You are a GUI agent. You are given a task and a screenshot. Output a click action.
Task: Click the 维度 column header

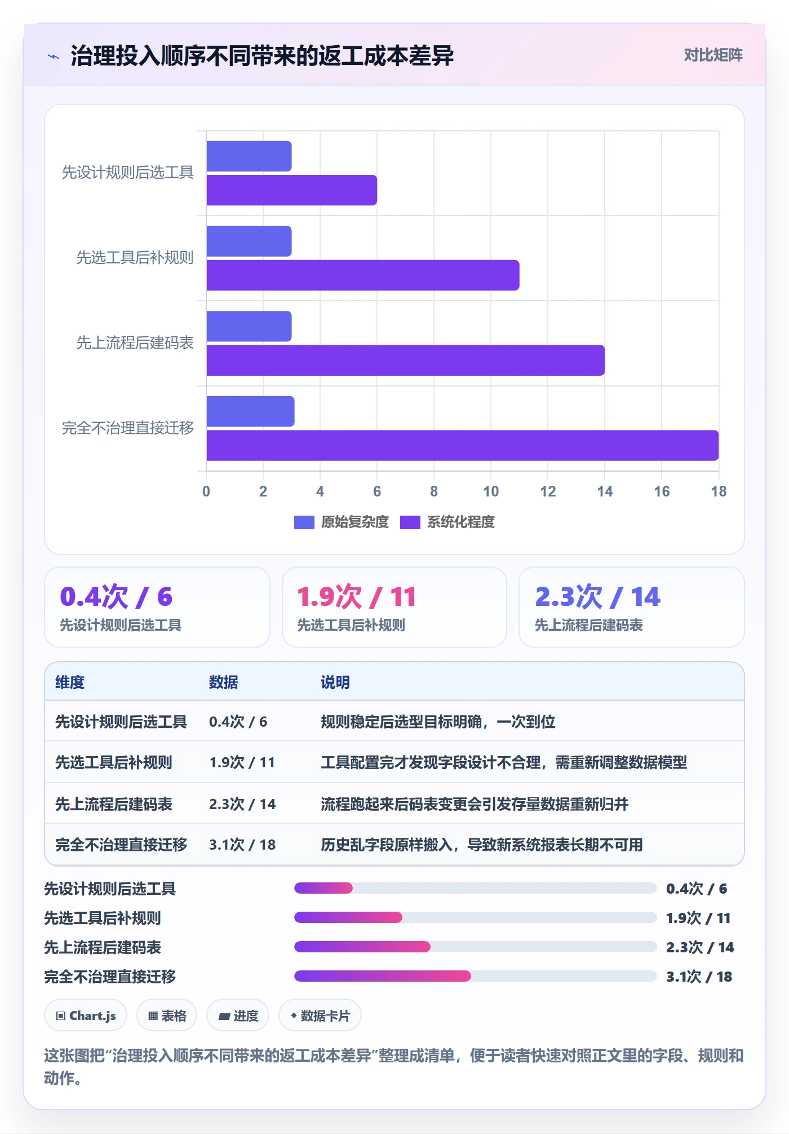(x=70, y=682)
